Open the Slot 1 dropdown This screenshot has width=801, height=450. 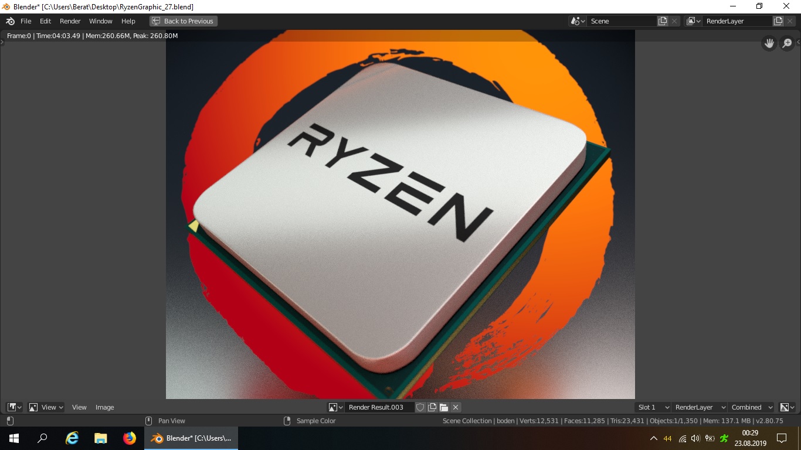(653, 407)
